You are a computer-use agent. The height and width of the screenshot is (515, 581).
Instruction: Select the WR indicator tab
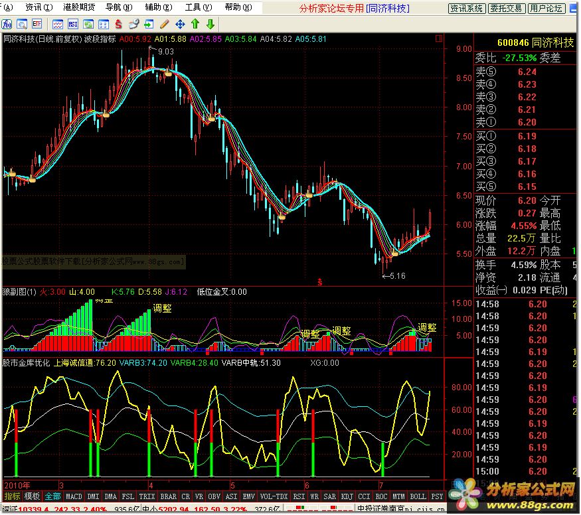pyautogui.click(x=314, y=496)
